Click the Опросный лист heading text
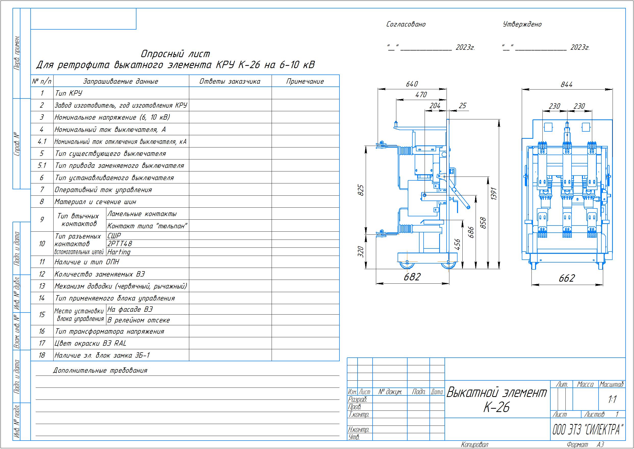634x449 pixels. [x=175, y=54]
